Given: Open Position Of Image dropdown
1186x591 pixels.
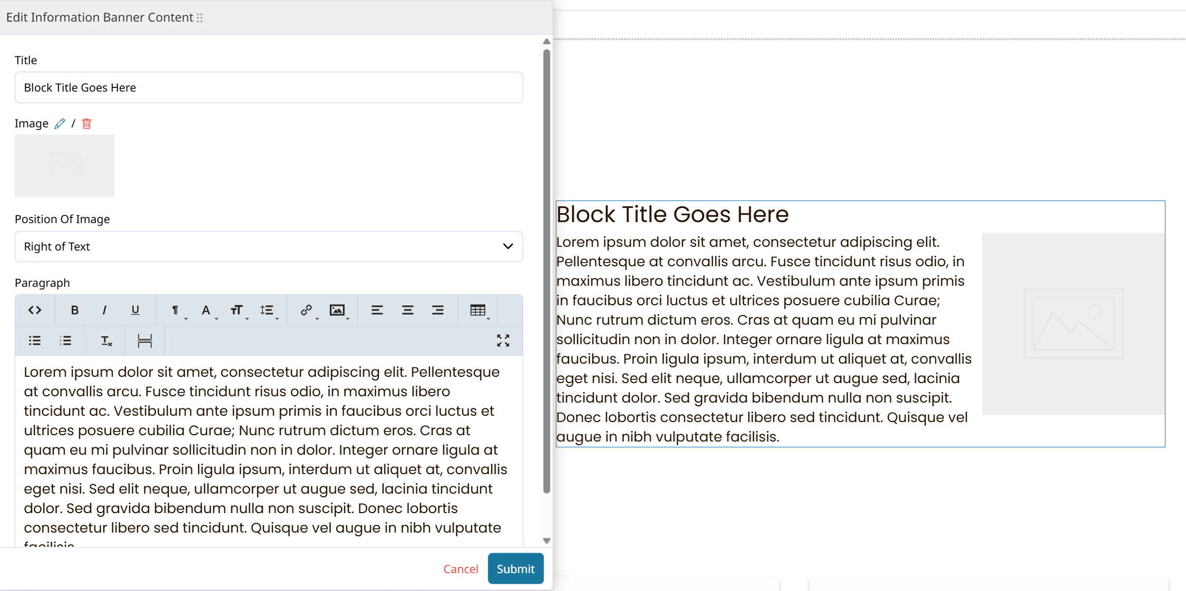Looking at the screenshot, I should point(269,246).
